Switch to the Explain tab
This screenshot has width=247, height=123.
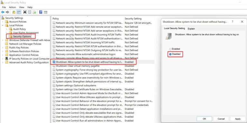191,29
